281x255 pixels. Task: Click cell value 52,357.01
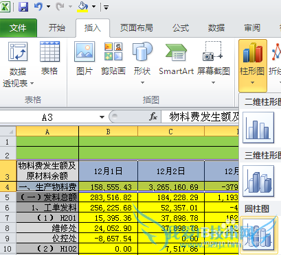point(171,208)
